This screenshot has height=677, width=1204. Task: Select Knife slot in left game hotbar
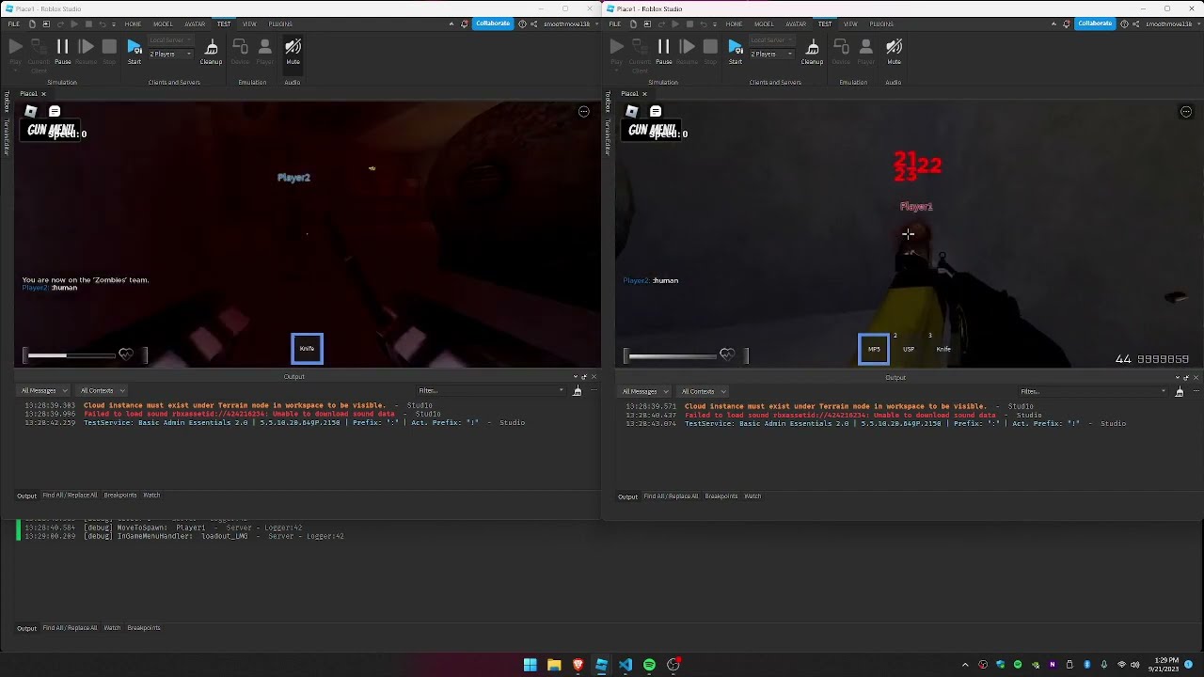pyautogui.click(x=308, y=349)
